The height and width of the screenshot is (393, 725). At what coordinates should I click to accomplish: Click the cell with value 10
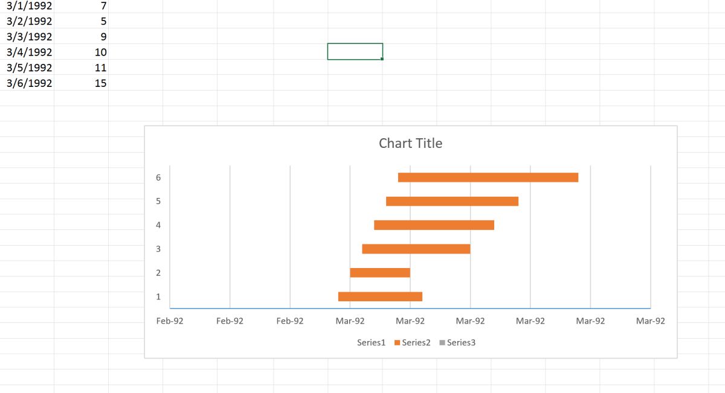pos(82,52)
